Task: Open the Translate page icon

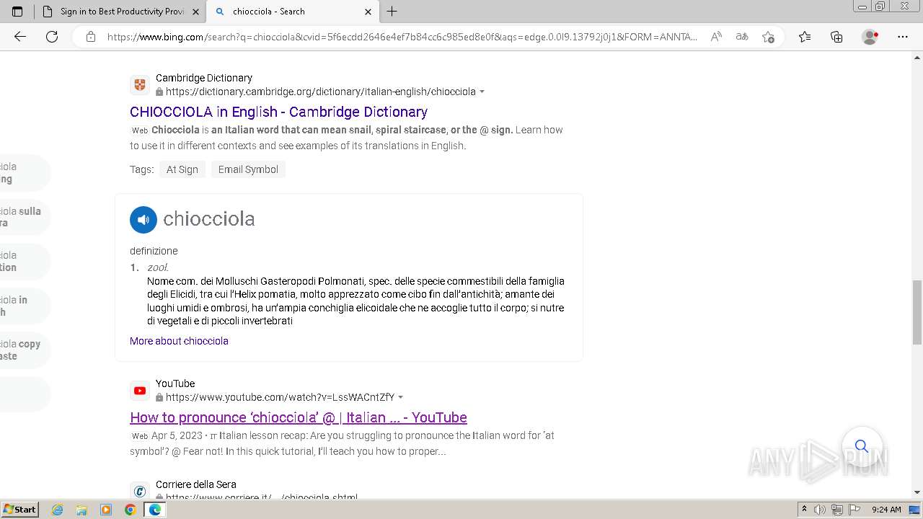Action: coord(742,37)
